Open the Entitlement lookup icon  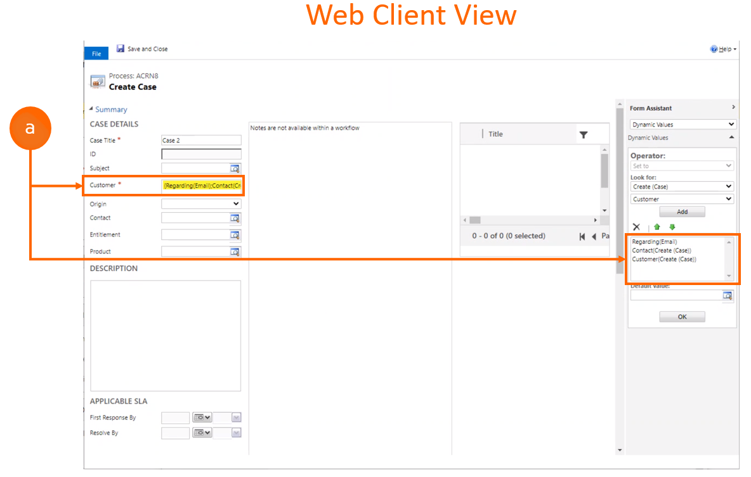click(235, 235)
